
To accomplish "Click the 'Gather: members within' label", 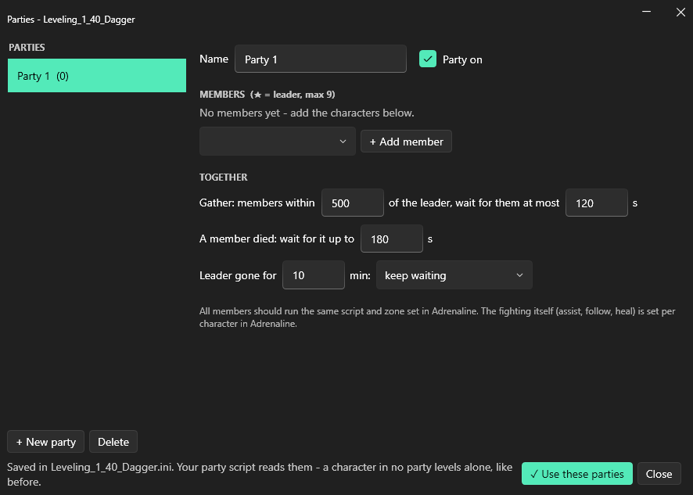I will pyautogui.click(x=257, y=203).
